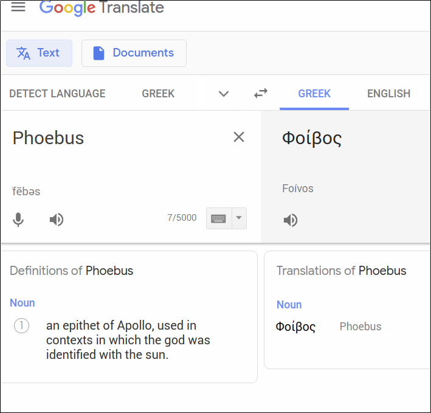Click the Google Translate logo
The image size is (431, 413).
tap(102, 8)
